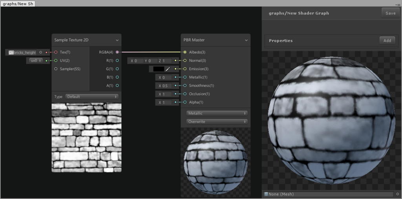Open the Metallic workflow dropdown
Viewport: 402px width, 199px height.
pyautogui.click(x=217, y=113)
